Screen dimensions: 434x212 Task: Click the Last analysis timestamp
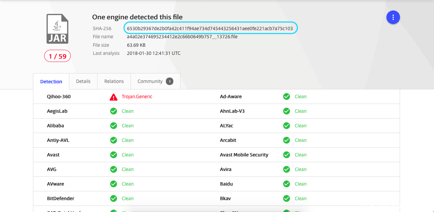coord(154,53)
